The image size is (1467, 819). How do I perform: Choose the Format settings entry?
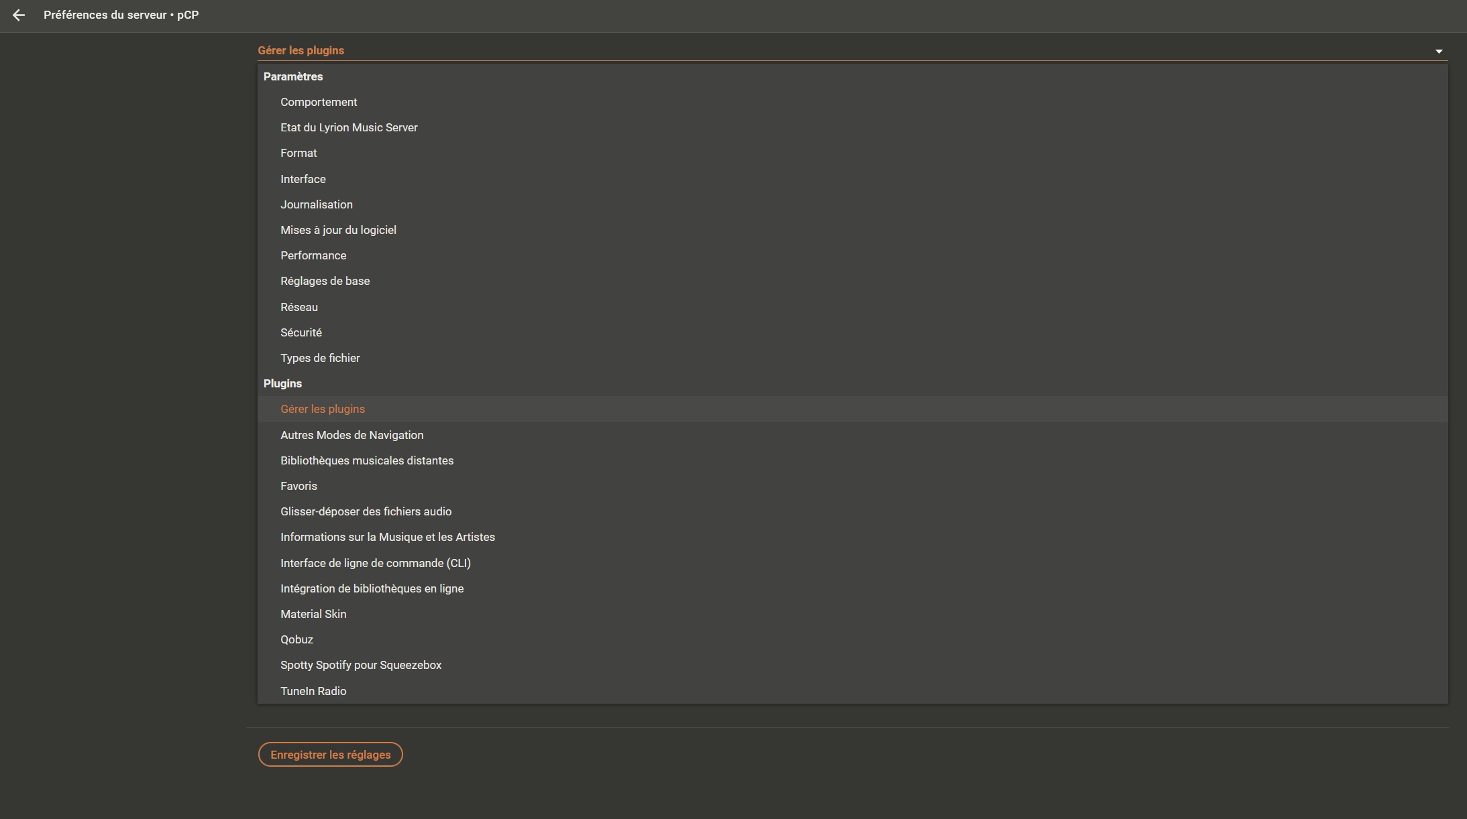298,153
